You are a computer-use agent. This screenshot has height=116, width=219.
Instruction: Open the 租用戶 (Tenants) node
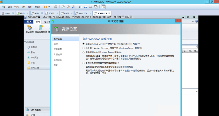[x=33, y=47]
